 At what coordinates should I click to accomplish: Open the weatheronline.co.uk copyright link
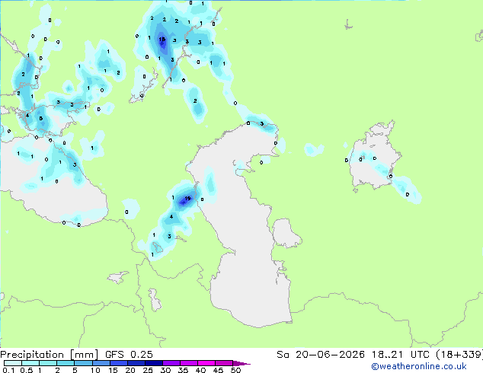tap(419, 366)
